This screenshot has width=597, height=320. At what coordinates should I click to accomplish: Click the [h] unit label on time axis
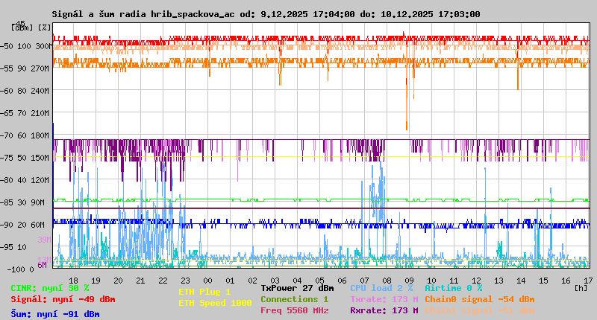pyautogui.click(x=581, y=288)
